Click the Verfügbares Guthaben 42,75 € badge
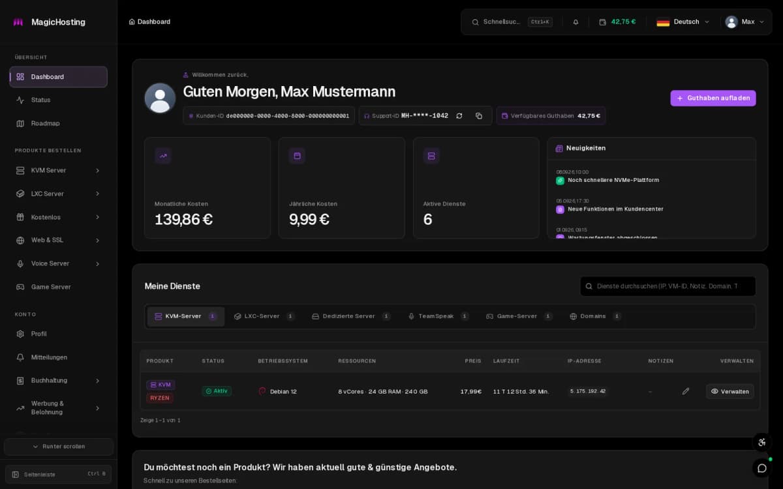Image resolution: width=783 pixels, height=489 pixels. pyautogui.click(x=551, y=116)
